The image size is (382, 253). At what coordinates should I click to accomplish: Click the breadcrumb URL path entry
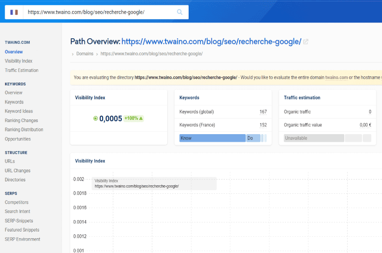[x=151, y=53]
